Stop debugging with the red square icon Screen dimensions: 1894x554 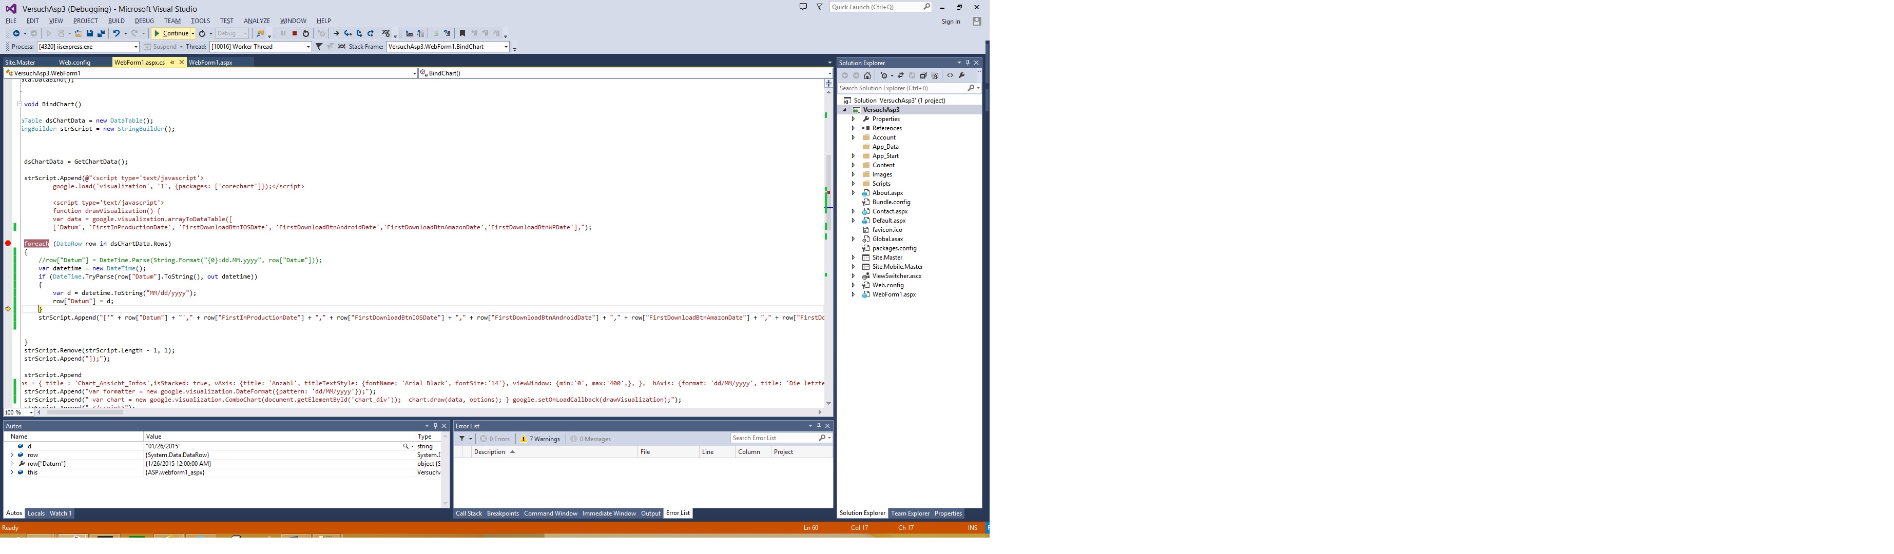point(294,34)
